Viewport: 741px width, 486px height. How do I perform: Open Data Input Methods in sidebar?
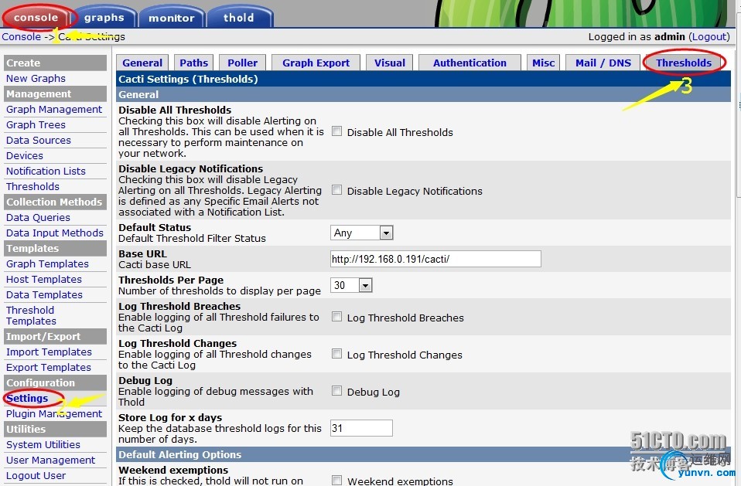(54, 233)
